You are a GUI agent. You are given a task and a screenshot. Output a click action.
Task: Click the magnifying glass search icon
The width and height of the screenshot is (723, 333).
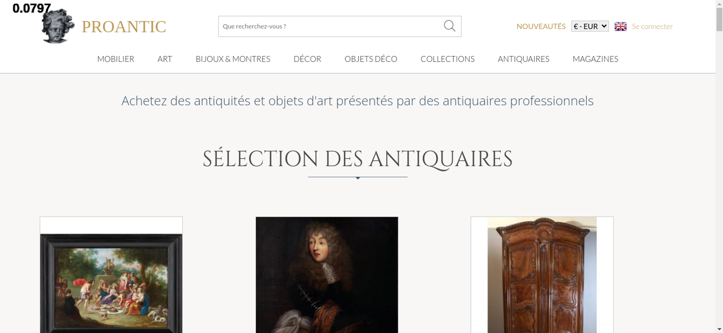click(449, 26)
